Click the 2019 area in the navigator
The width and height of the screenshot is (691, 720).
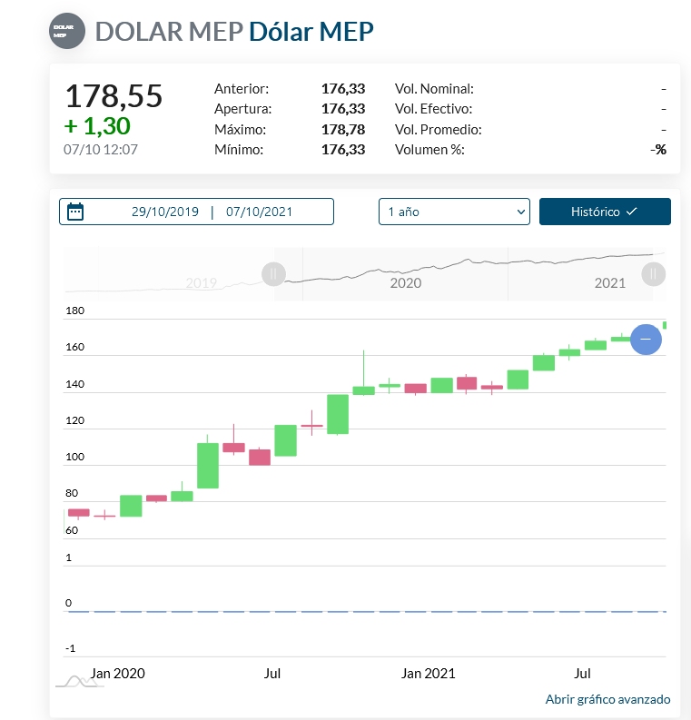pos(202,282)
